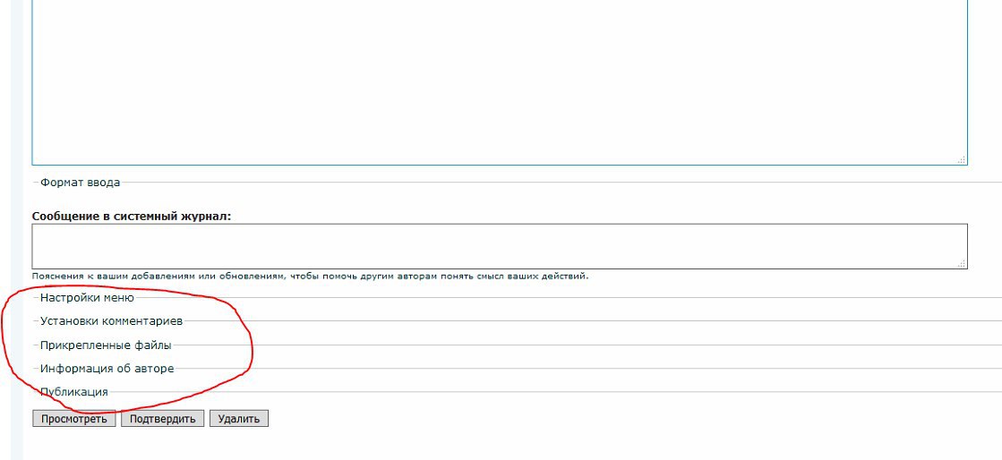Click the Удалить button
This screenshot has width=1002, height=460.
point(239,419)
